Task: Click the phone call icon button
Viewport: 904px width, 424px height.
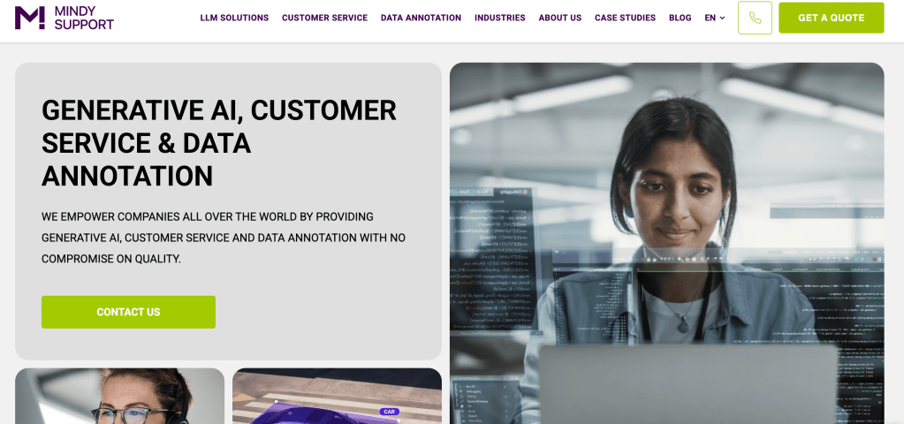Action: click(755, 18)
